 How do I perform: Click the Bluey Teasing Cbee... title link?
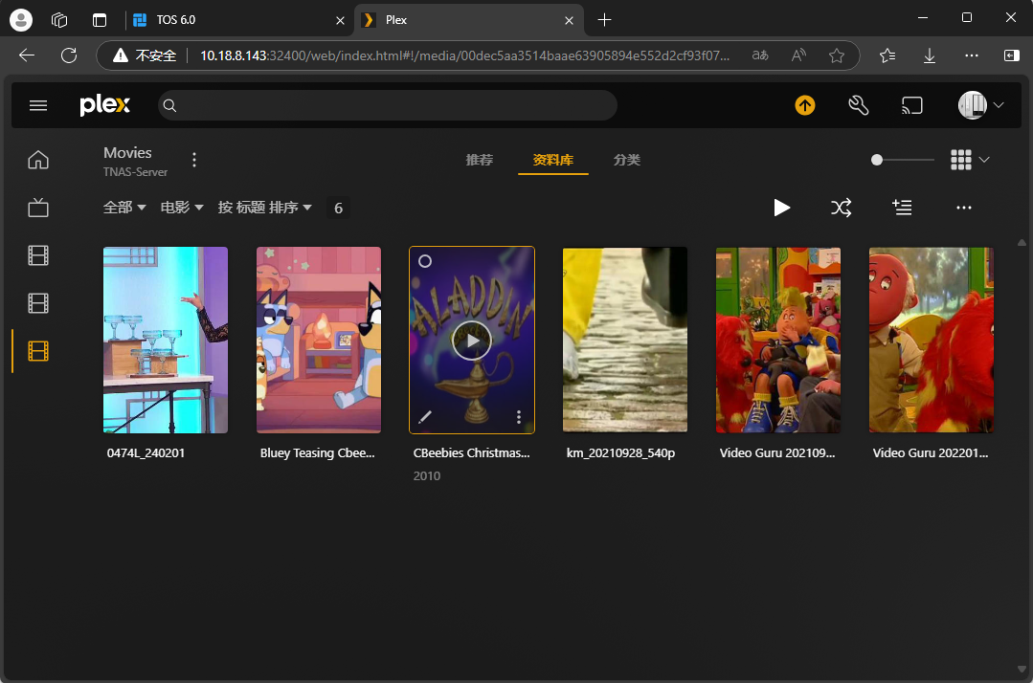point(318,452)
